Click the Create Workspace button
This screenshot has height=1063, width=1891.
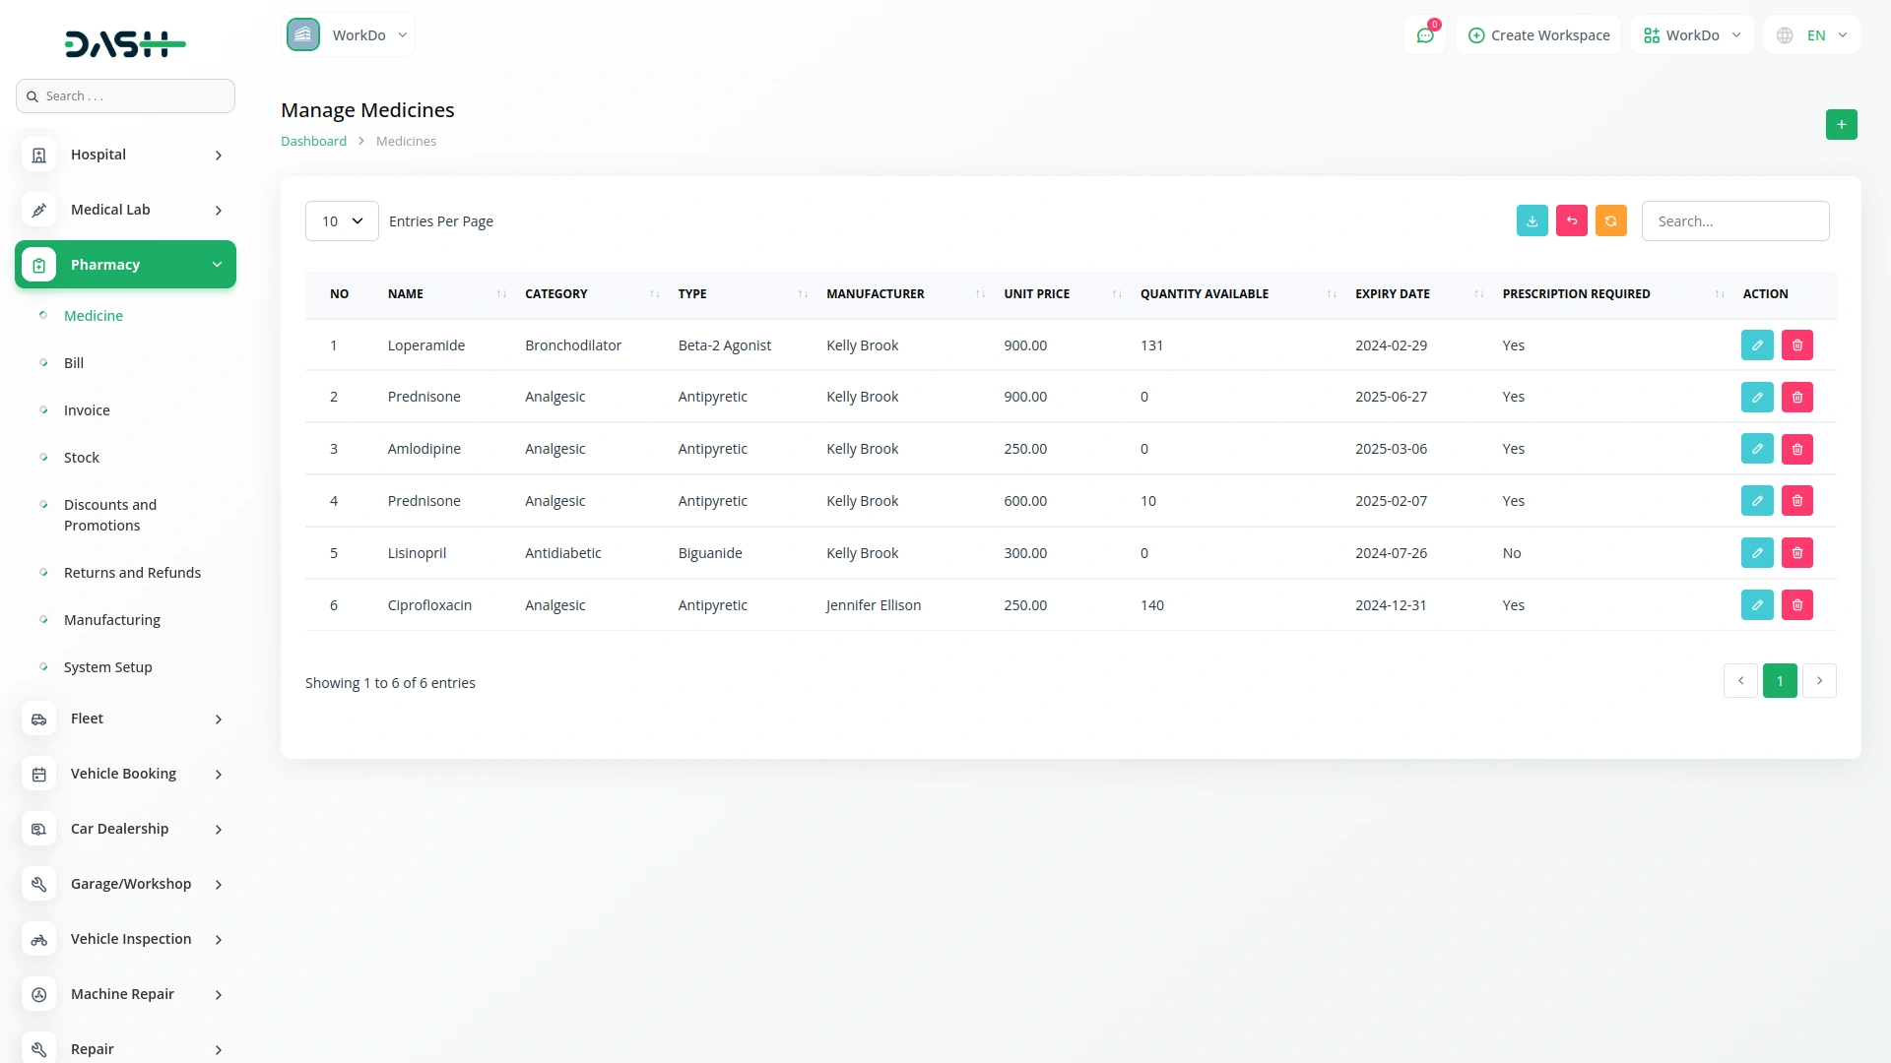click(x=1538, y=35)
